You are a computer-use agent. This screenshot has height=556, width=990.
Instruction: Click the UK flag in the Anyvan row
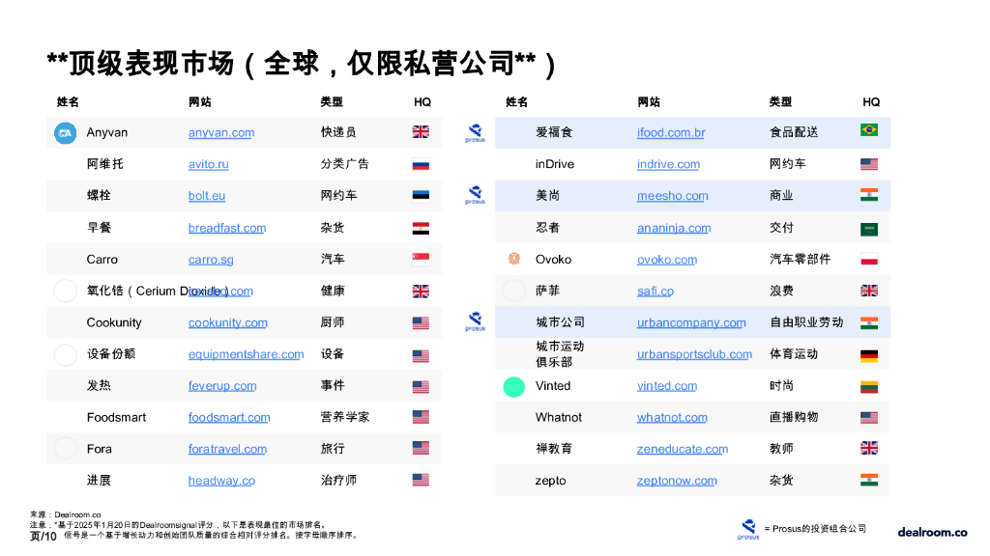(x=420, y=132)
